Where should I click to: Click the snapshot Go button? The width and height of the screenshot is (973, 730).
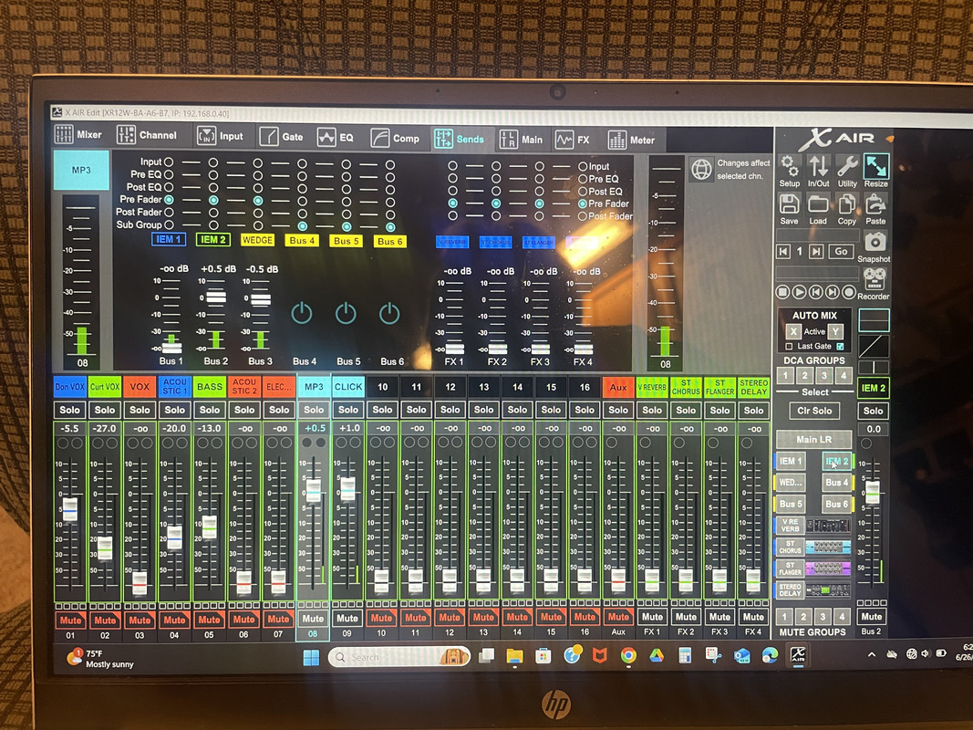click(x=841, y=252)
